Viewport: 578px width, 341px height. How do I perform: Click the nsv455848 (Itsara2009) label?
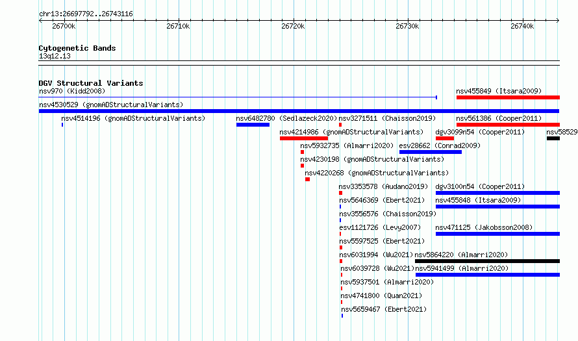pyautogui.click(x=478, y=200)
